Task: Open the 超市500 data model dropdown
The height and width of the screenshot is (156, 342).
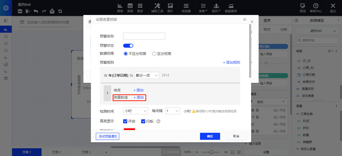Action: tap(317, 31)
